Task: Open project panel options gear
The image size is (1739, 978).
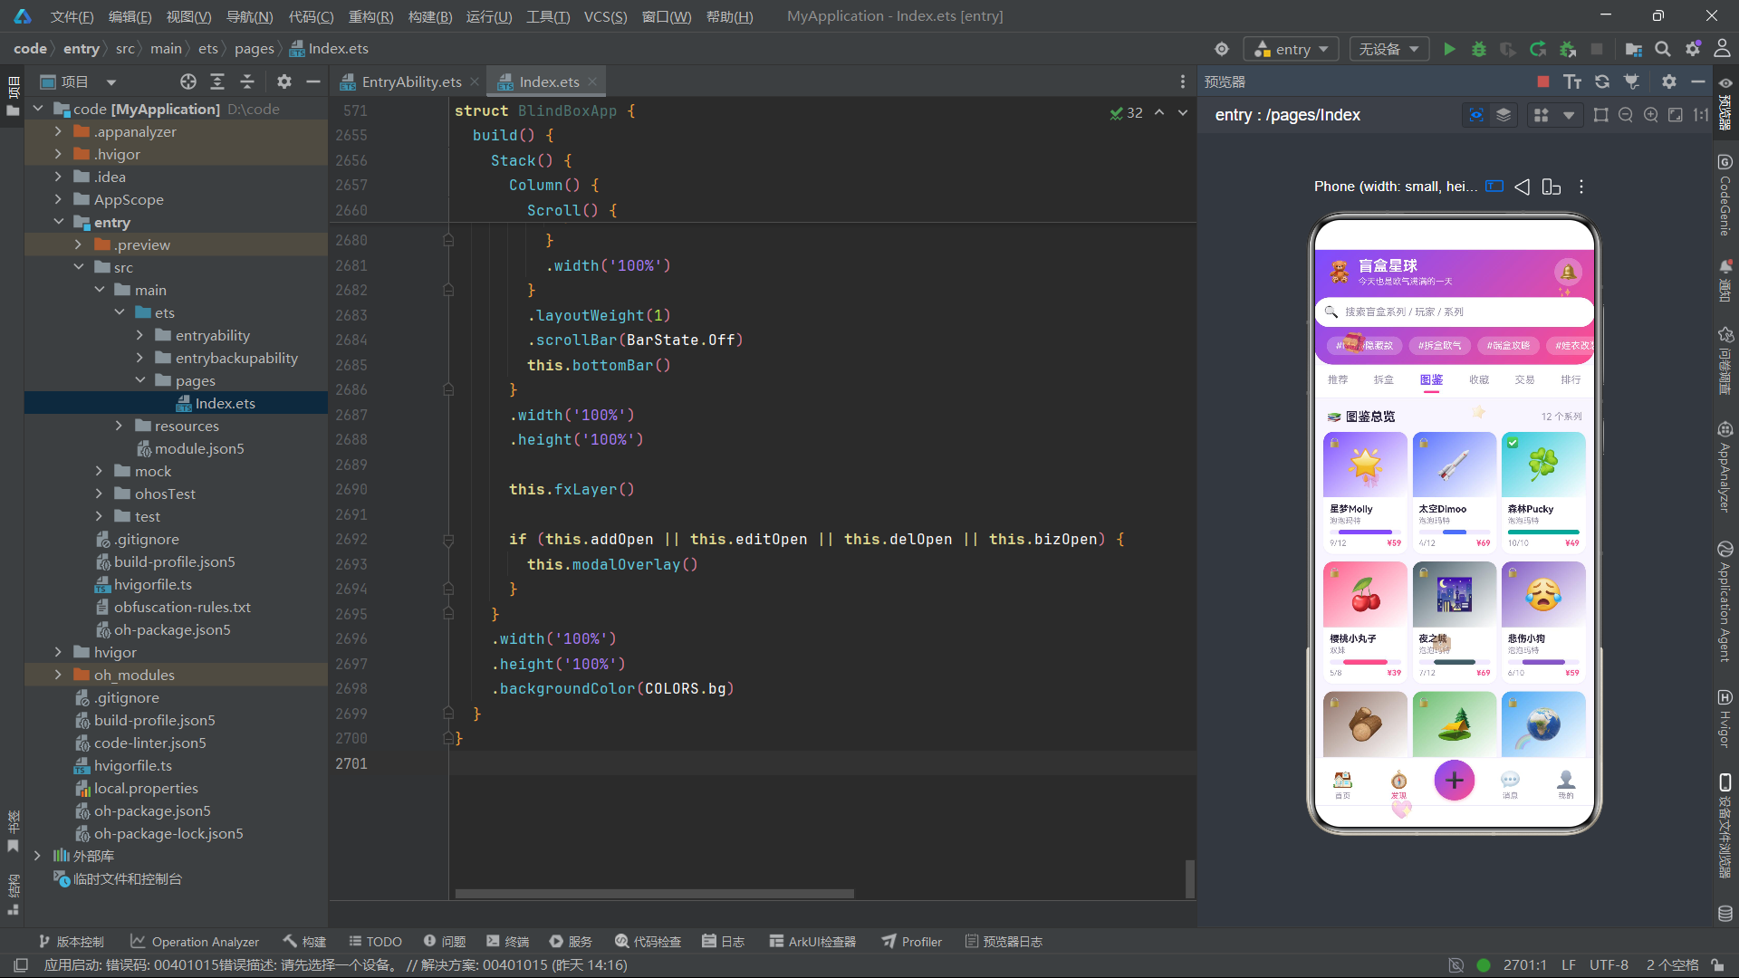Action: point(284,81)
